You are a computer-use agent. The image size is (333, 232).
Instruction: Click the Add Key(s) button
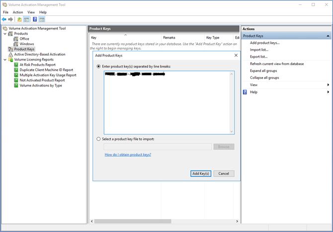(201, 174)
